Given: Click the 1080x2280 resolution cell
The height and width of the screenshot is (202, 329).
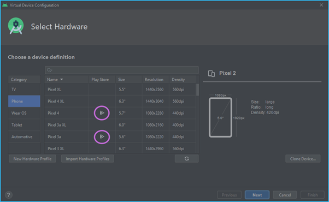Looking at the screenshot, I should (x=155, y=113).
